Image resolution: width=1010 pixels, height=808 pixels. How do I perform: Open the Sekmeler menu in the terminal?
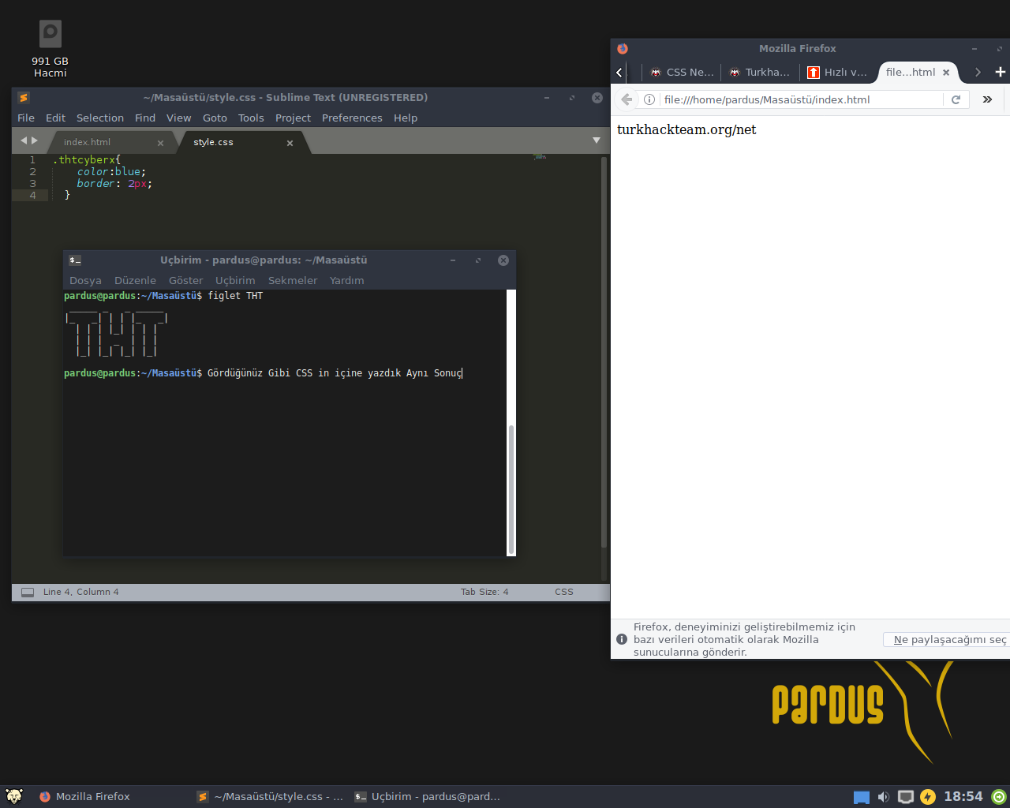click(x=293, y=280)
